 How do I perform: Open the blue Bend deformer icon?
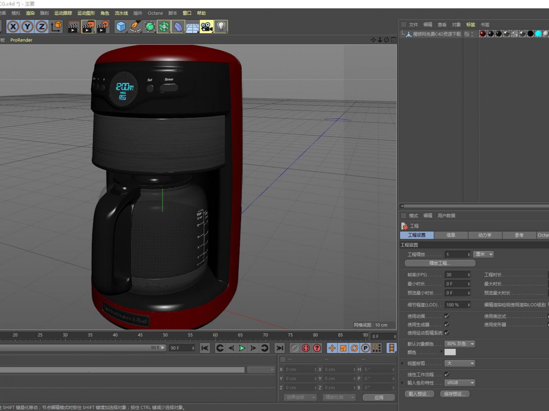click(178, 26)
